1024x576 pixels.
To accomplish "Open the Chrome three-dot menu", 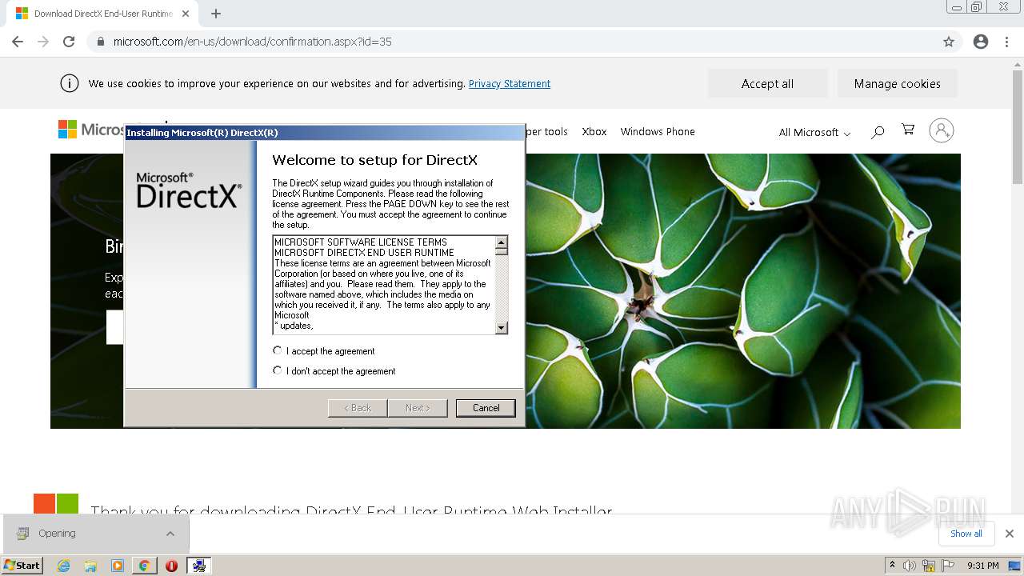I will coord(1007,42).
